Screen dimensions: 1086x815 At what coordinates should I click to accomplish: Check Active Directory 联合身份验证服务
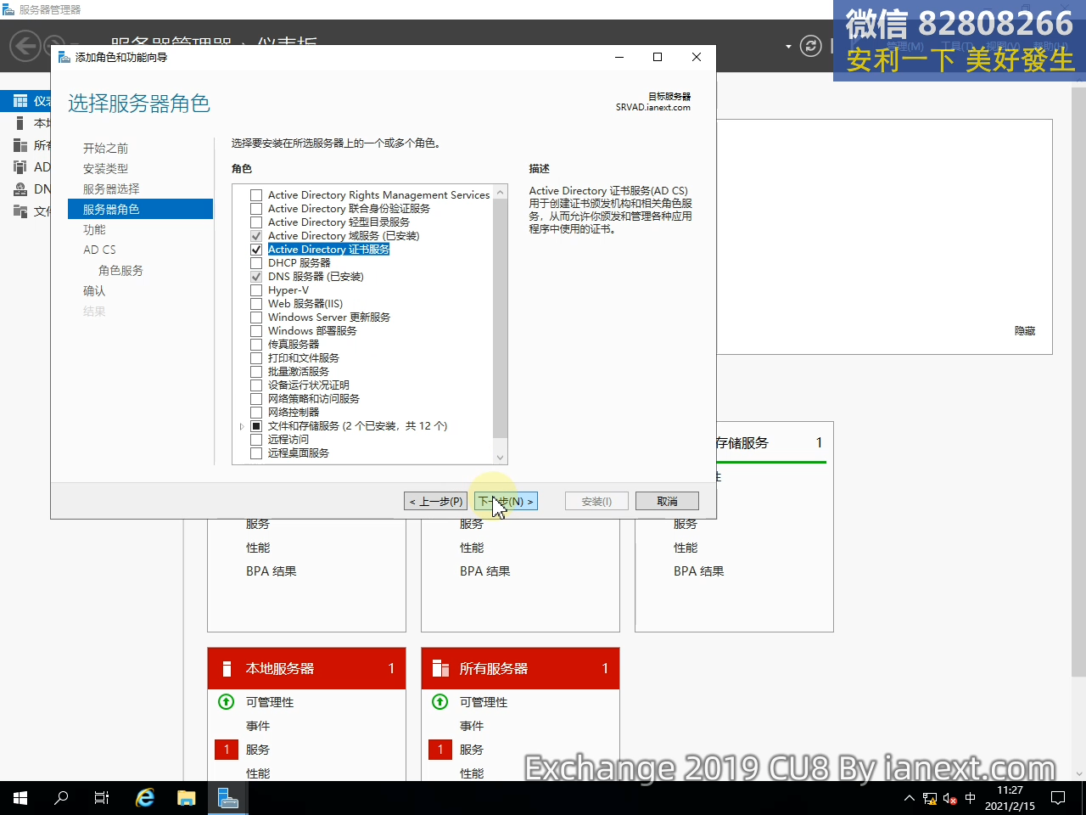(x=256, y=209)
